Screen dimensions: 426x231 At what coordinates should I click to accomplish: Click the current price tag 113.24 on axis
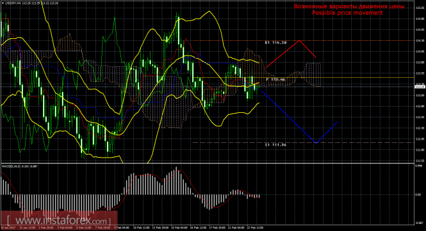(x=420, y=87)
